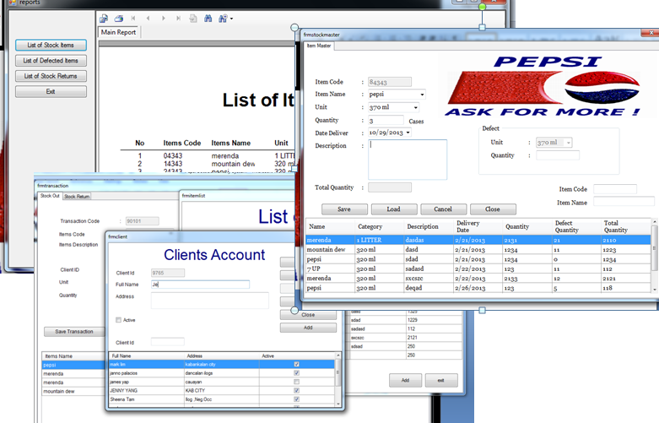Click List of Stock Returns button
This screenshot has height=423, width=659.
tap(51, 76)
